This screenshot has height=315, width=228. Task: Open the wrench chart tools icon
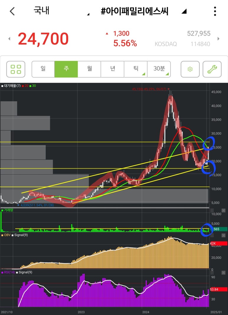[x=212, y=69]
